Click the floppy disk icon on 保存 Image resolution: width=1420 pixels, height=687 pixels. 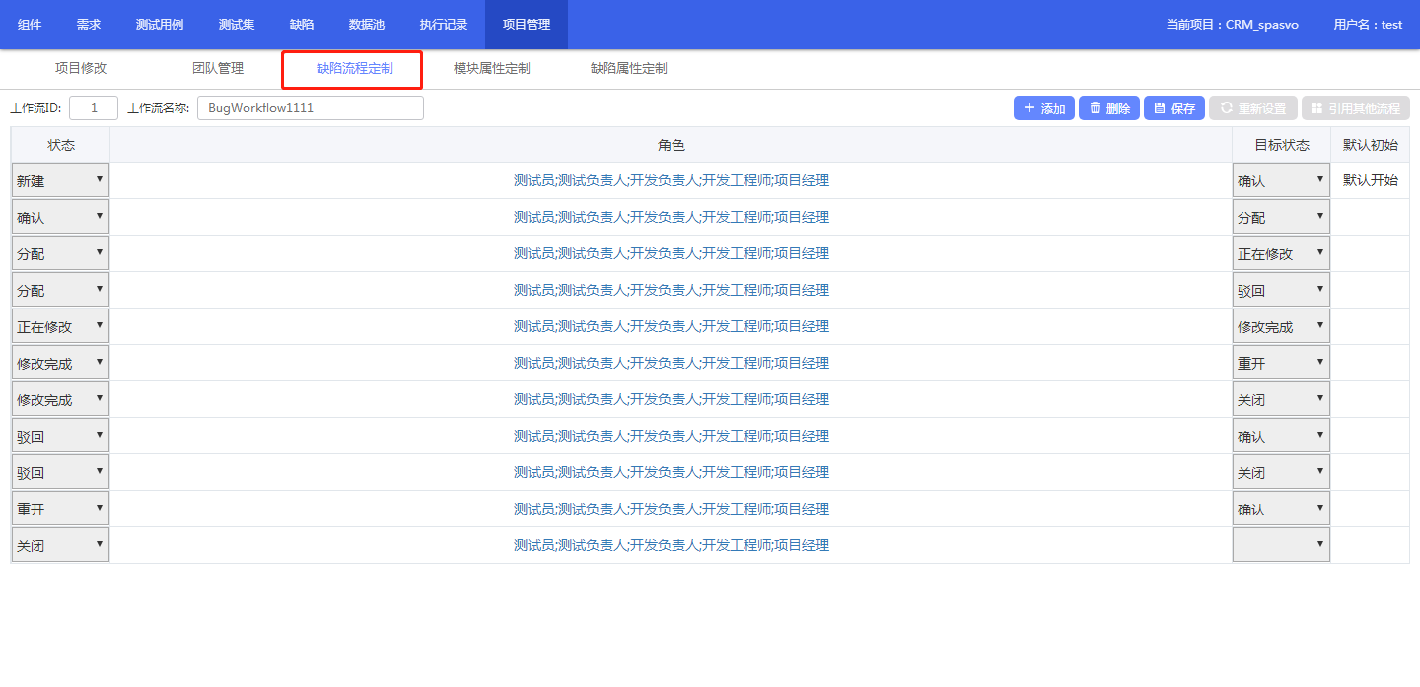click(x=1160, y=108)
